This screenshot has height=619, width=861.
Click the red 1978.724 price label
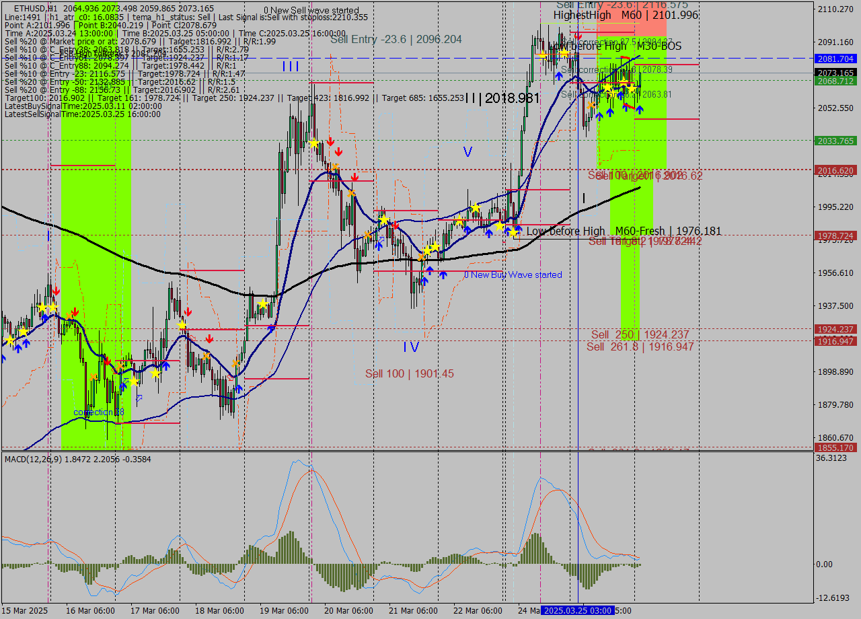pos(835,235)
